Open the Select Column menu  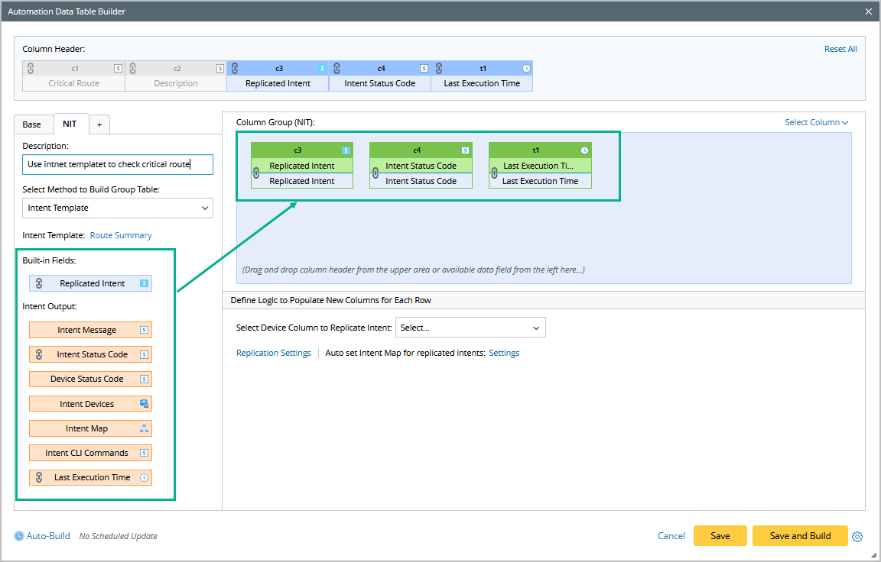click(816, 122)
